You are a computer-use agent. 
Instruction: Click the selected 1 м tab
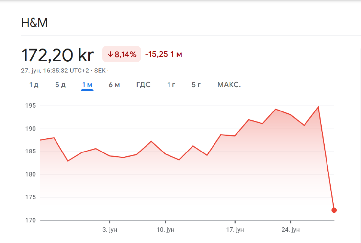pyautogui.click(x=87, y=85)
